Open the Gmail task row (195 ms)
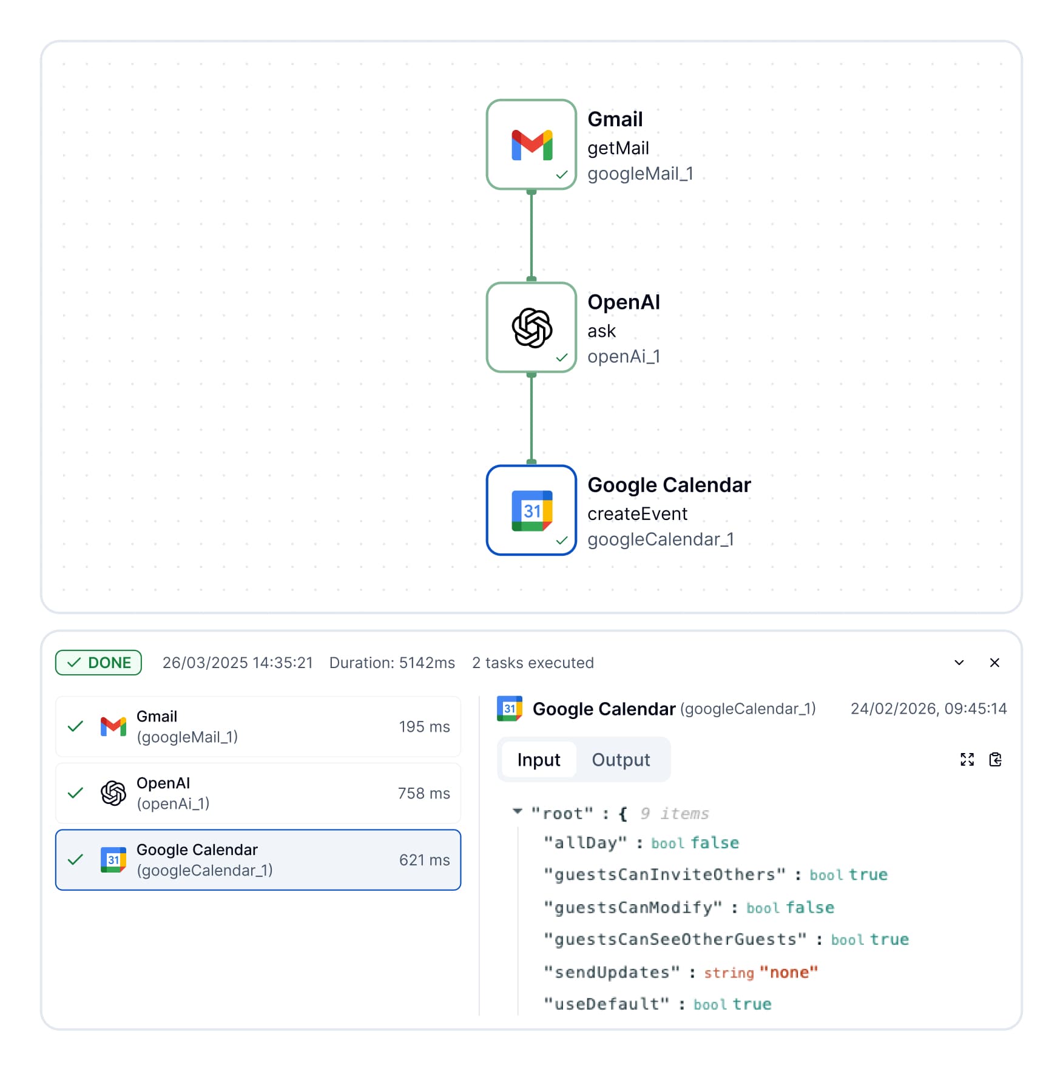The width and height of the screenshot is (1063, 1071). [x=258, y=726]
